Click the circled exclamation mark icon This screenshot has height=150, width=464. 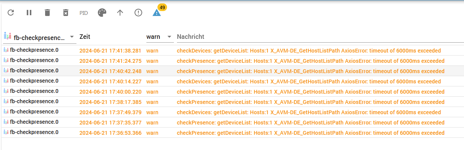(138, 13)
